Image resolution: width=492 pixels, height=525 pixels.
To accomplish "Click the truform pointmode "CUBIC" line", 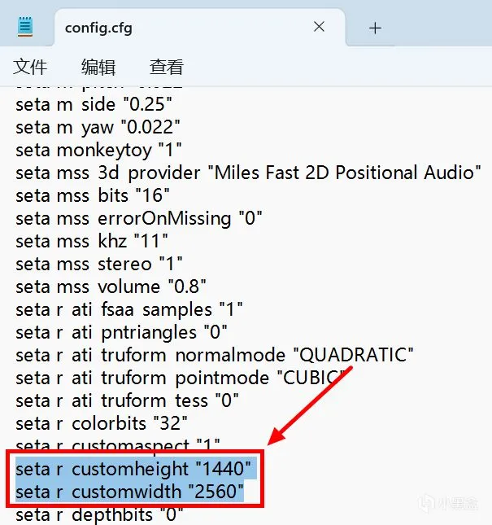I will 181,378.
